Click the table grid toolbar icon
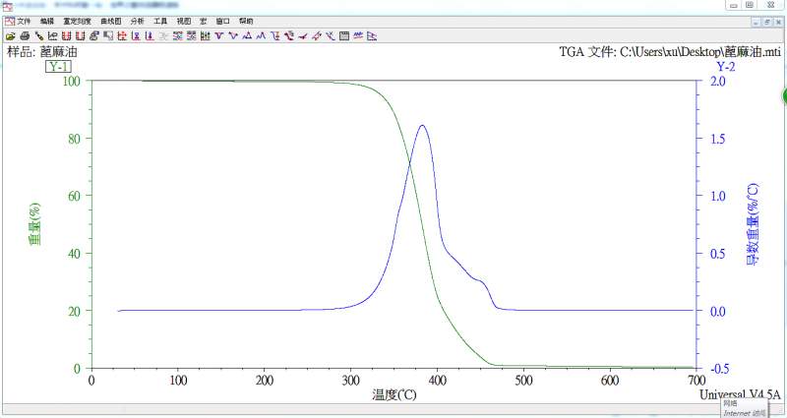 [343, 36]
